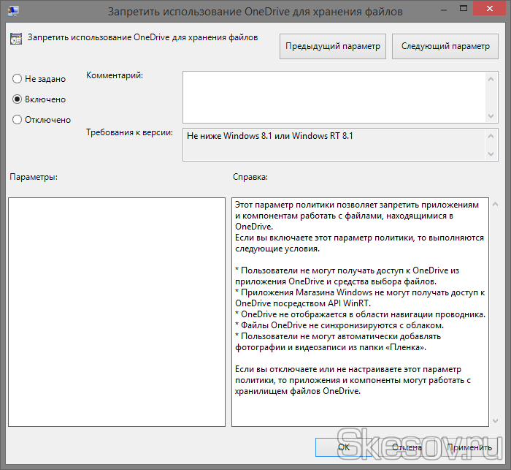Click the policy setting icon beside the heading
This screenshot has width=511, height=470.
coord(15,39)
